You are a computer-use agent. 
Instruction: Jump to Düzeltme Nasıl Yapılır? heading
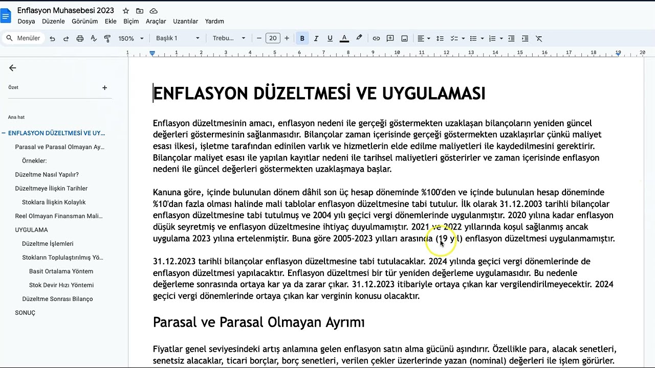(47, 174)
